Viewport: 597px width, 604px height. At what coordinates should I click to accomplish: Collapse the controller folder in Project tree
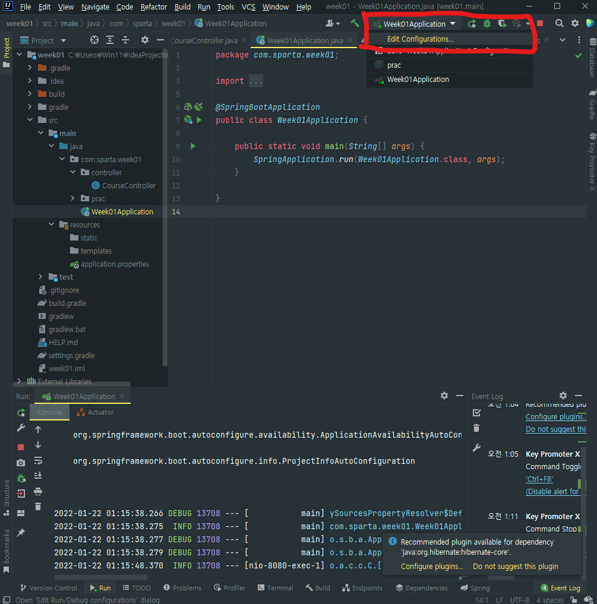[x=72, y=172]
